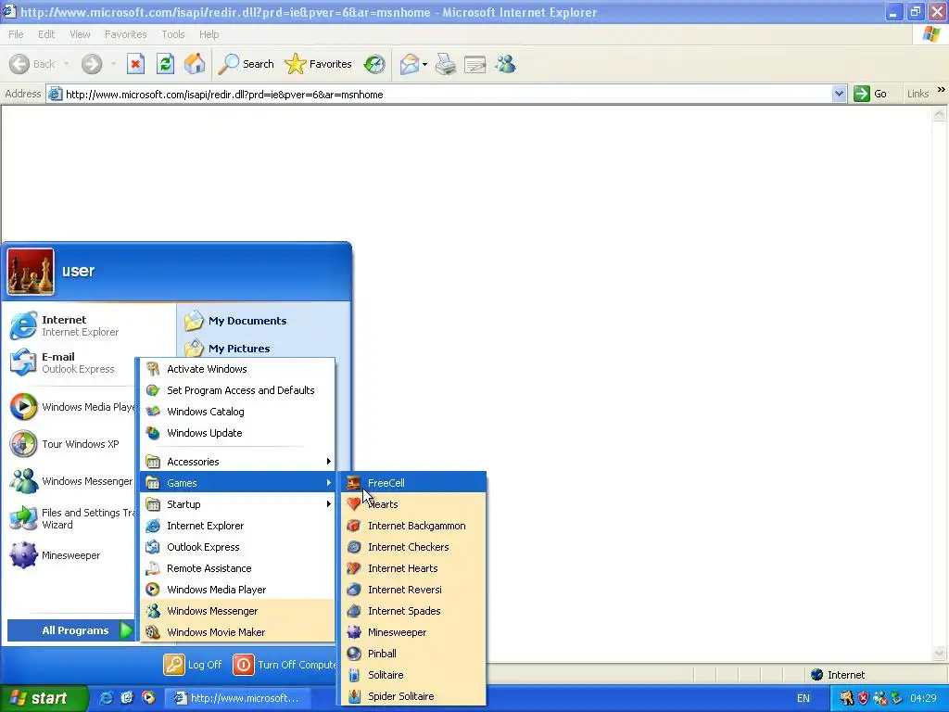The width and height of the screenshot is (949, 712).
Task: Open Internet Hearts game
Action: [413, 568]
